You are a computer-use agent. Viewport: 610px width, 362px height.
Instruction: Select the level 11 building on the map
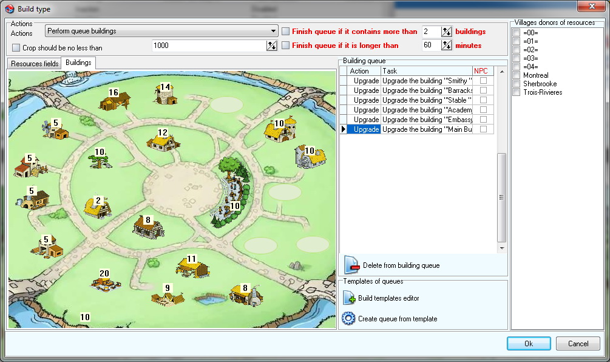pyautogui.click(x=192, y=267)
